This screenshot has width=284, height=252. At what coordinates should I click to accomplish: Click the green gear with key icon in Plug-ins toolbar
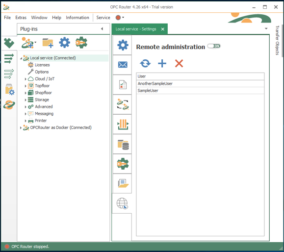coord(81,43)
